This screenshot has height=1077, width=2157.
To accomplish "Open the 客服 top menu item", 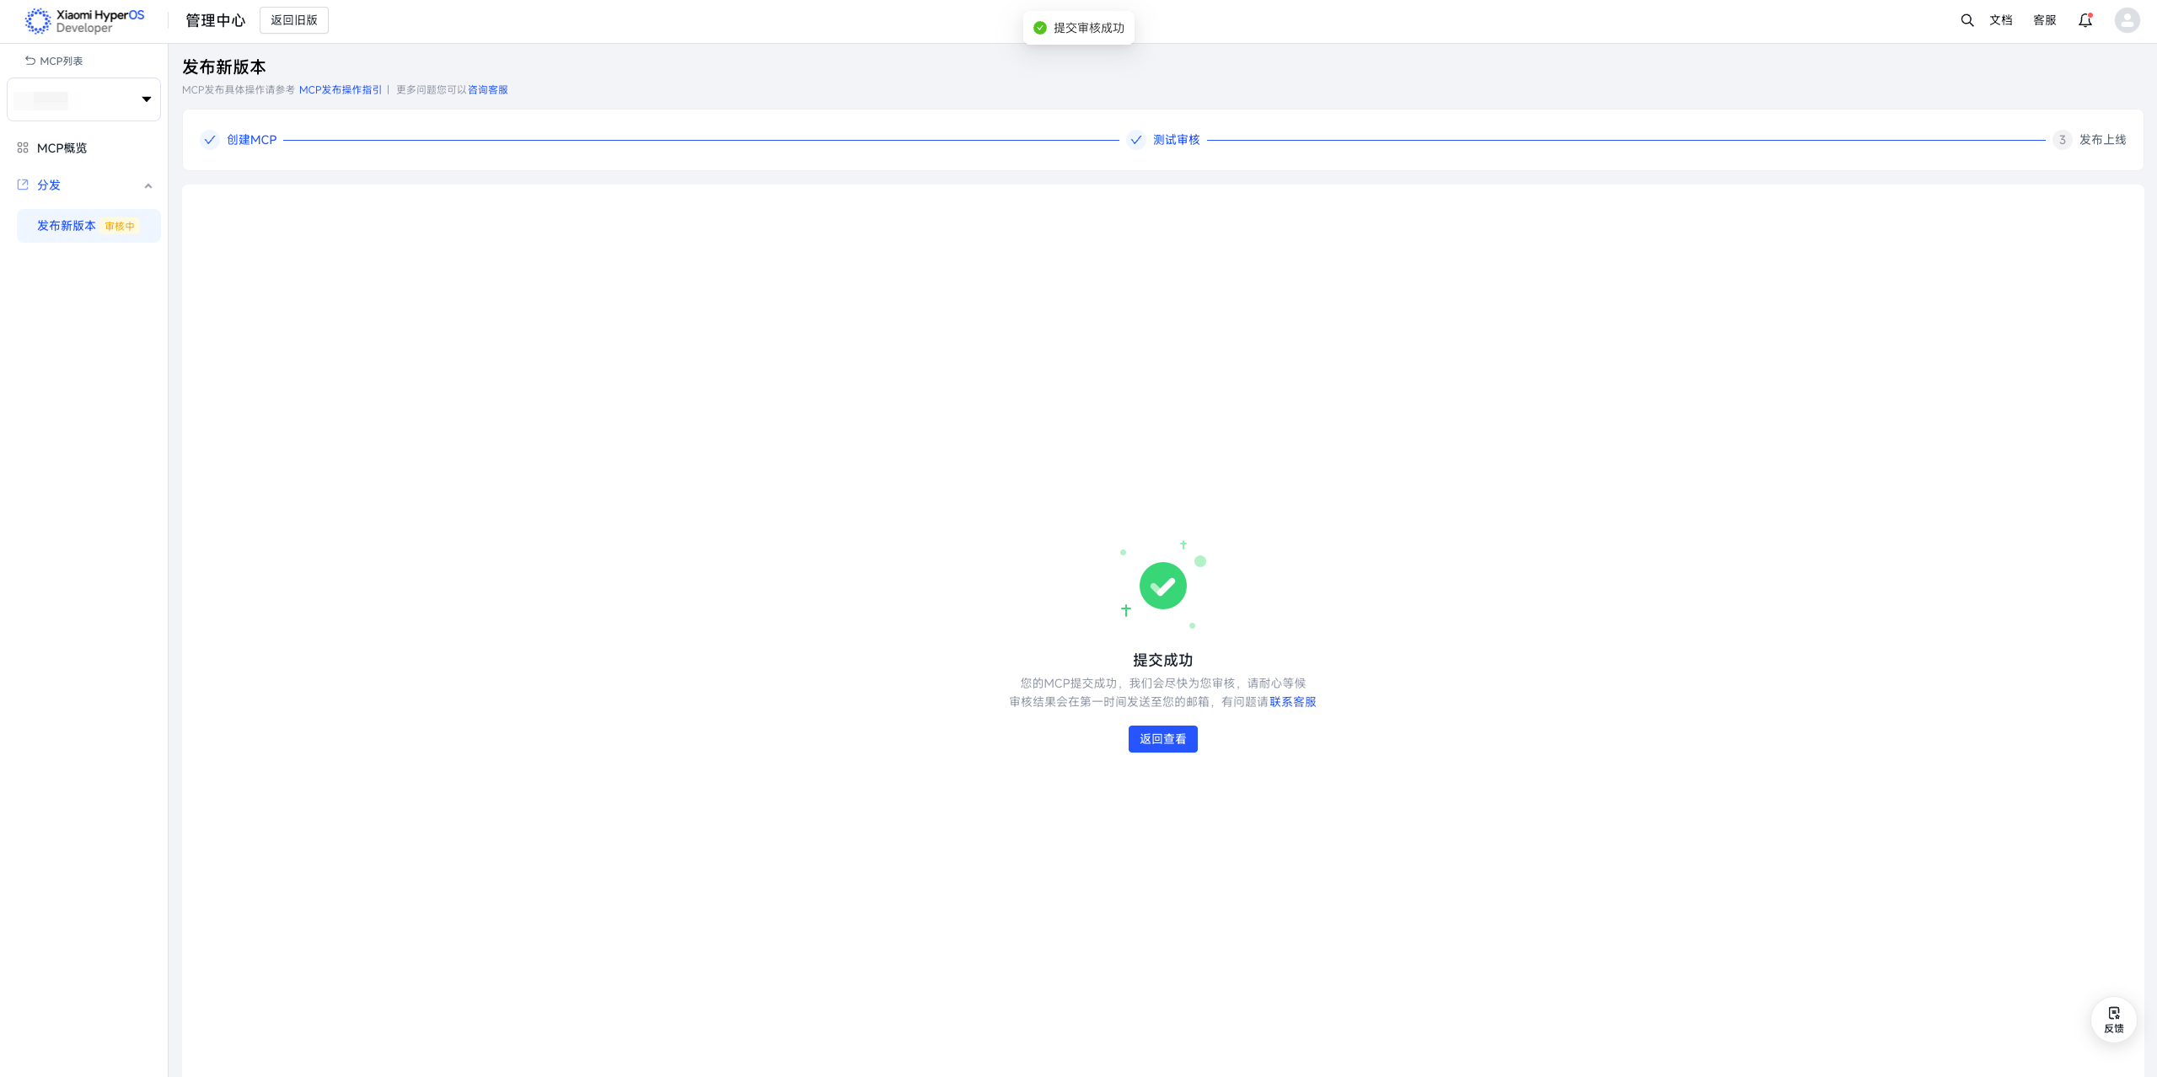I will click(2044, 20).
